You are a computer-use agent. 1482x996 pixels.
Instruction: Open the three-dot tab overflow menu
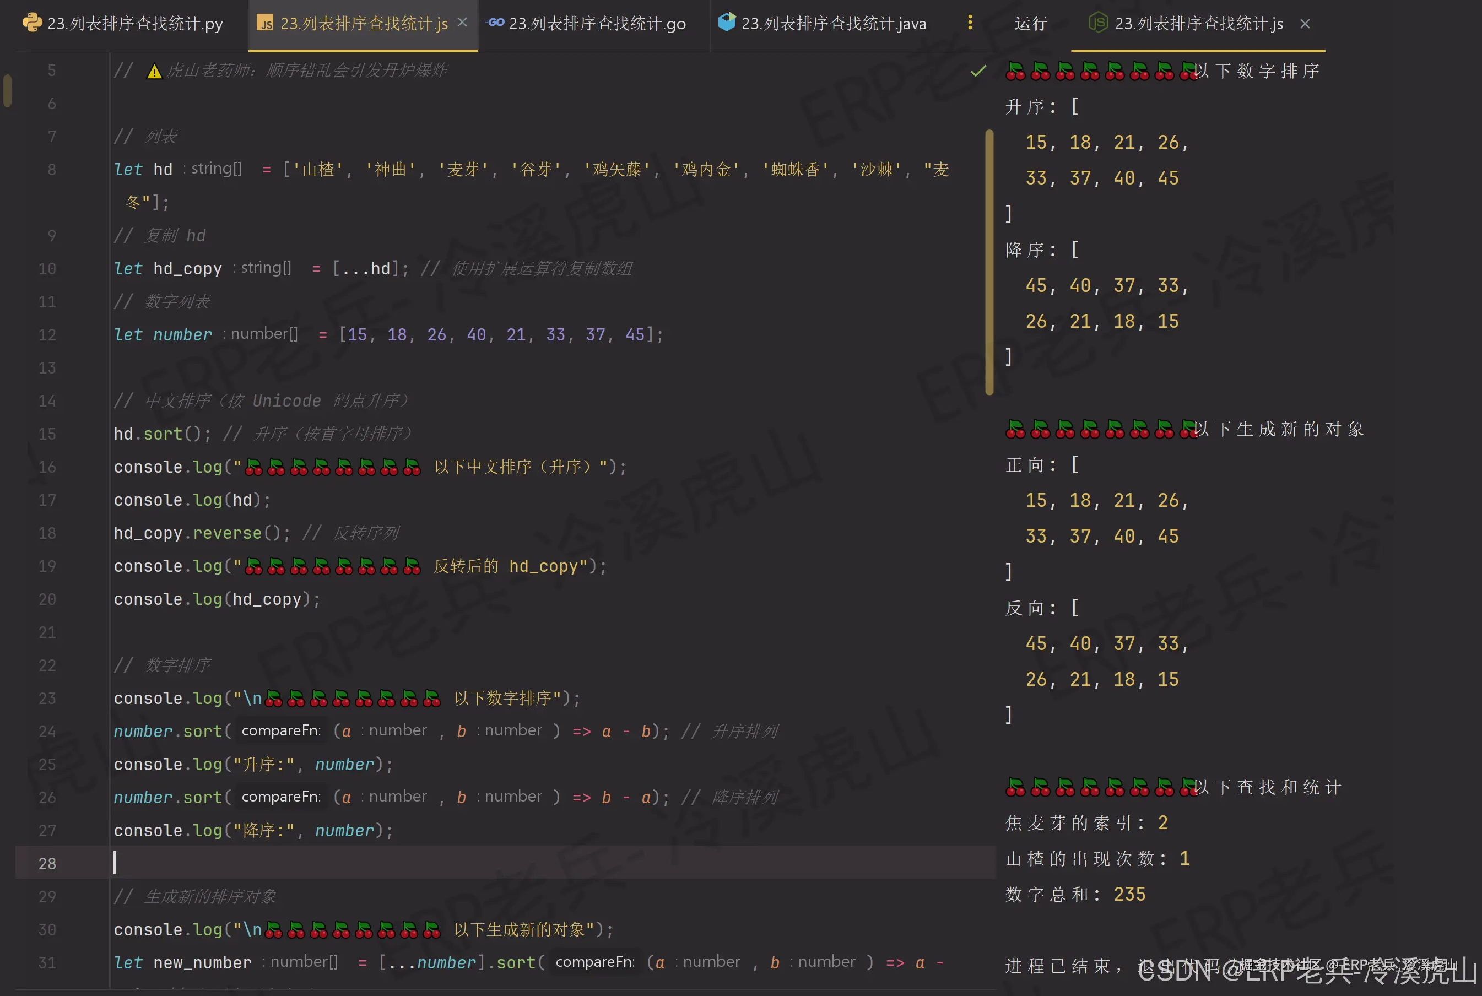(x=970, y=23)
